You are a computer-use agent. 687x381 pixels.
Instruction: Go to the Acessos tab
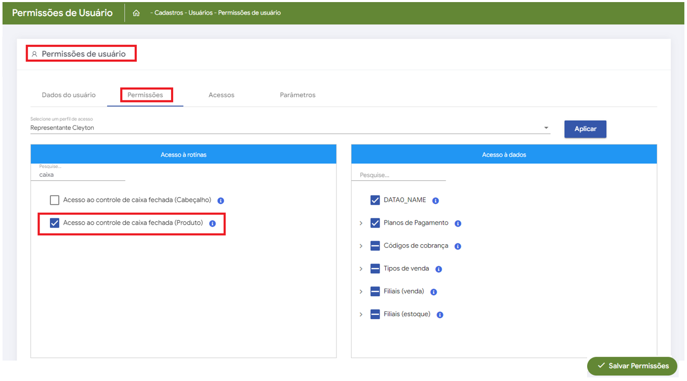point(221,95)
